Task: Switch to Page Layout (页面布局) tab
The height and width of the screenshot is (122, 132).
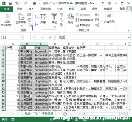Action: pyautogui.click(x=46, y=9)
